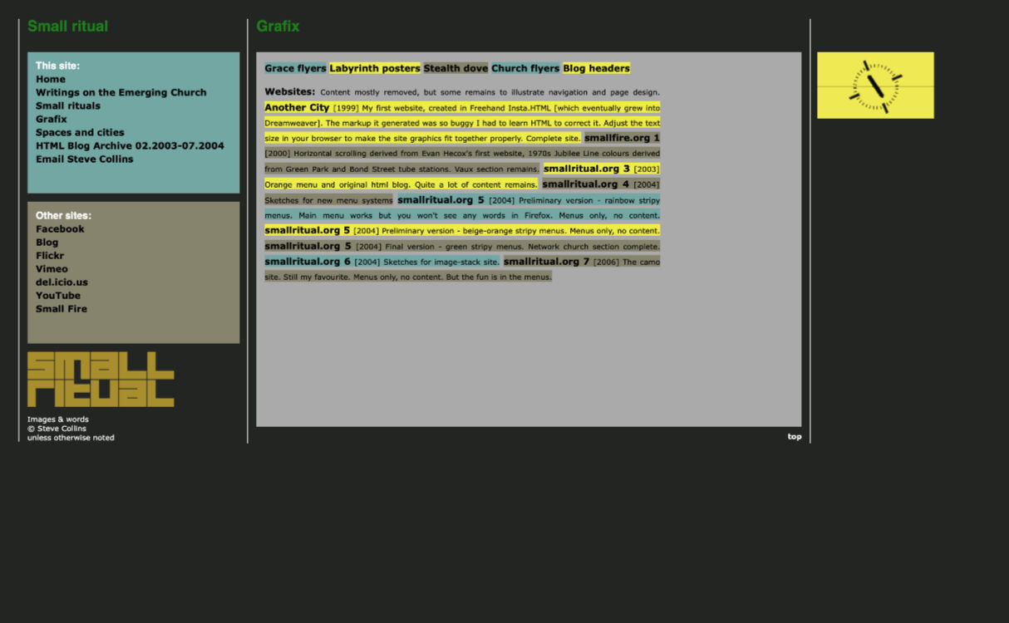The height and width of the screenshot is (623, 1009).
Task: Select the Blog headers section
Action: pos(596,69)
